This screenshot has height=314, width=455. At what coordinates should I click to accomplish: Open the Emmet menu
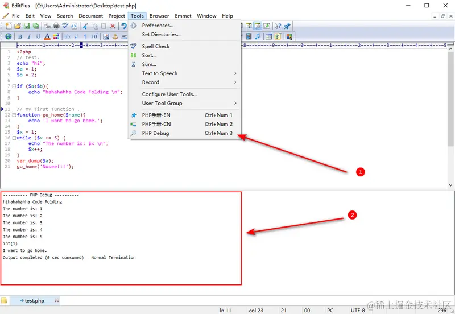[x=183, y=16]
